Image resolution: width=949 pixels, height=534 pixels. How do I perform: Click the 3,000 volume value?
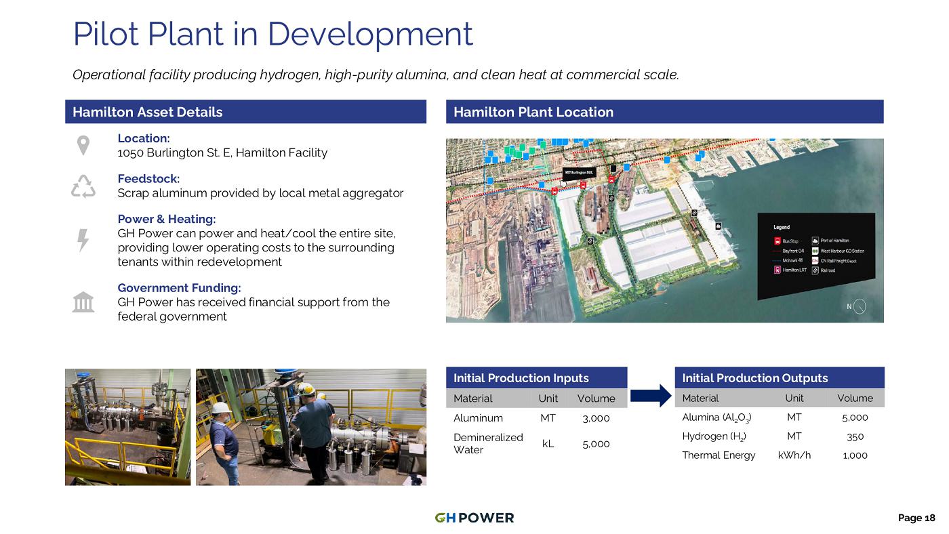[596, 418]
